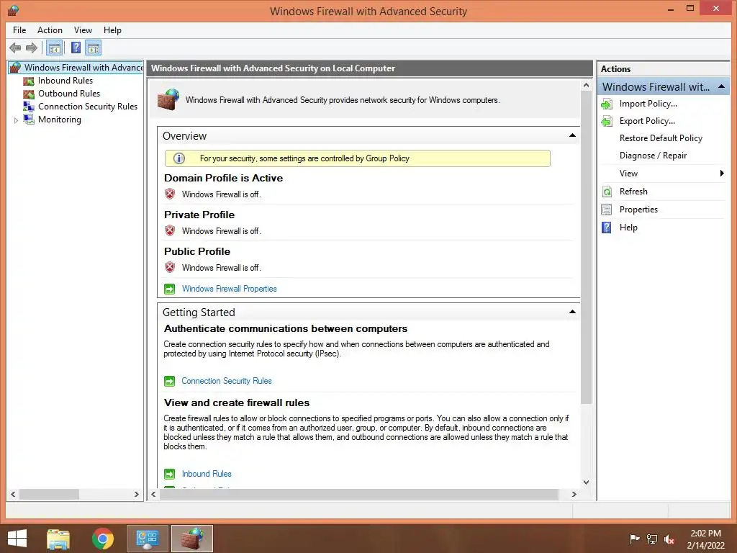Open the Windows Firewall Properties link
737x553 pixels.
click(230, 289)
